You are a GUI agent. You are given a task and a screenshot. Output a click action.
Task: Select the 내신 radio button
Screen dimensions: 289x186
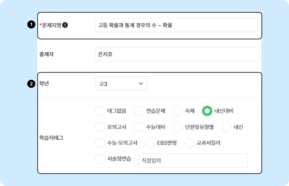pos(226,127)
